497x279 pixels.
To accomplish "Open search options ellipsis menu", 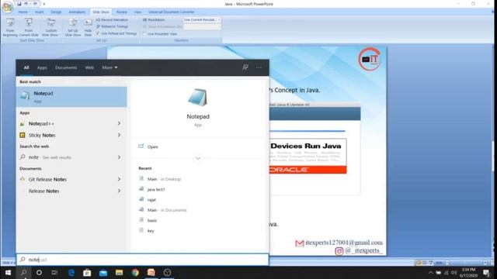I will point(259,67).
